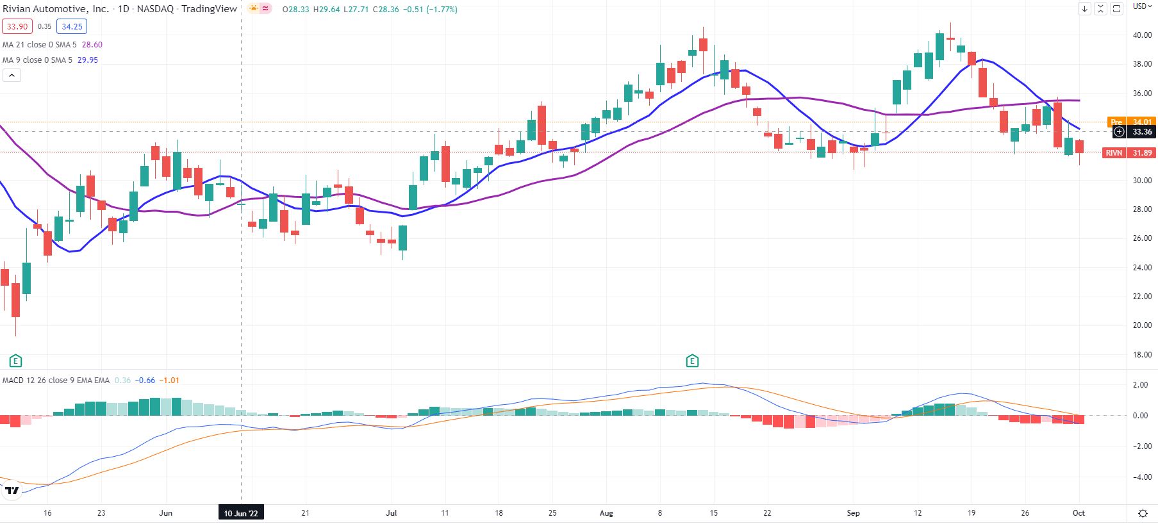Viewport: 1158px width, 524px height.
Task: Click the 40.00 price scale label
Action: coord(1142,35)
